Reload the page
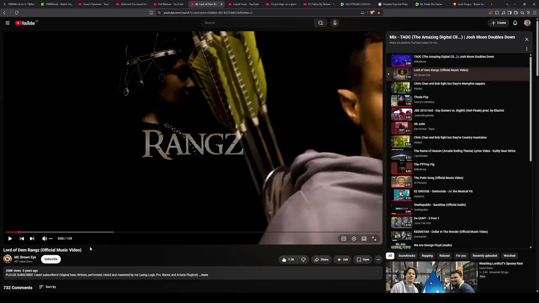 17,13
